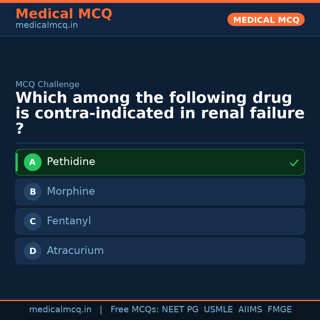320x320 pixels.
Task: Choose the Morphine answer text
Action: point(71,191)
